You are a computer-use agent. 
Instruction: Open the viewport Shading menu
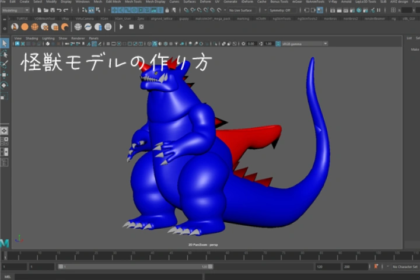point(32,38)
